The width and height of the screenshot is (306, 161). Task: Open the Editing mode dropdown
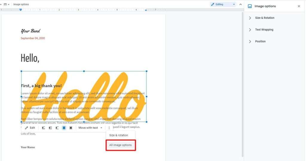pyautogui.click(x=223, y=4)
